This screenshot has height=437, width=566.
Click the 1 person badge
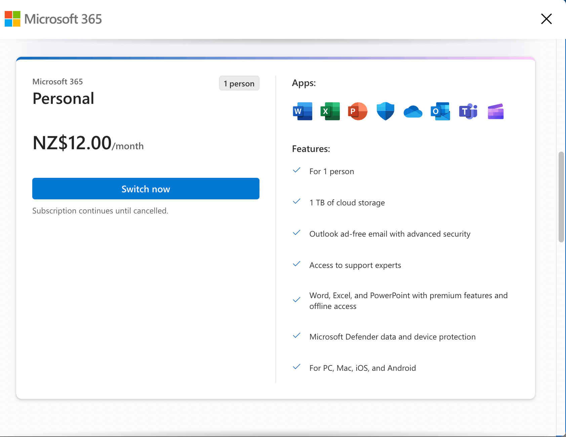pos(239,83)
